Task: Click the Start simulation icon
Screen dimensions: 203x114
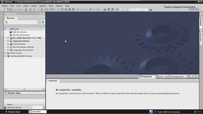Action: pos(70,9)
